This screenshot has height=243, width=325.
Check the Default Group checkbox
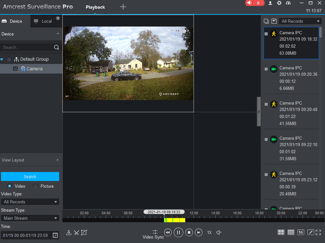click(x=9, y=59)
